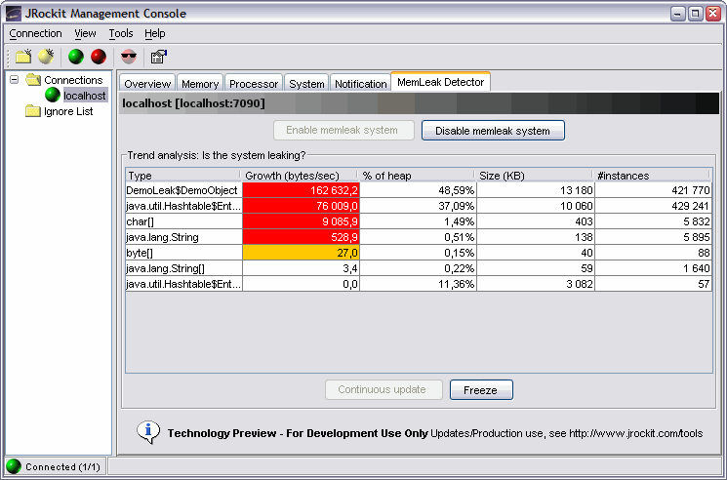Select the java.lang.String type cell
The width and height of the screenshot is (727, 480).
pos(183,237)
